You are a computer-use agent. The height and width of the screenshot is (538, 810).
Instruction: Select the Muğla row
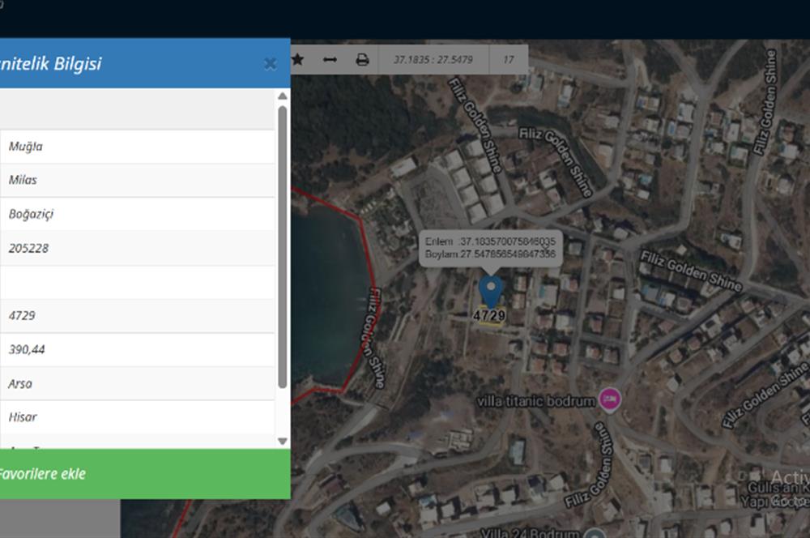[x=137, y=147]
